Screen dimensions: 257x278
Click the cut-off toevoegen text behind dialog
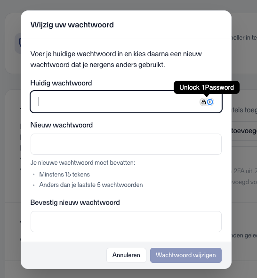244,131
